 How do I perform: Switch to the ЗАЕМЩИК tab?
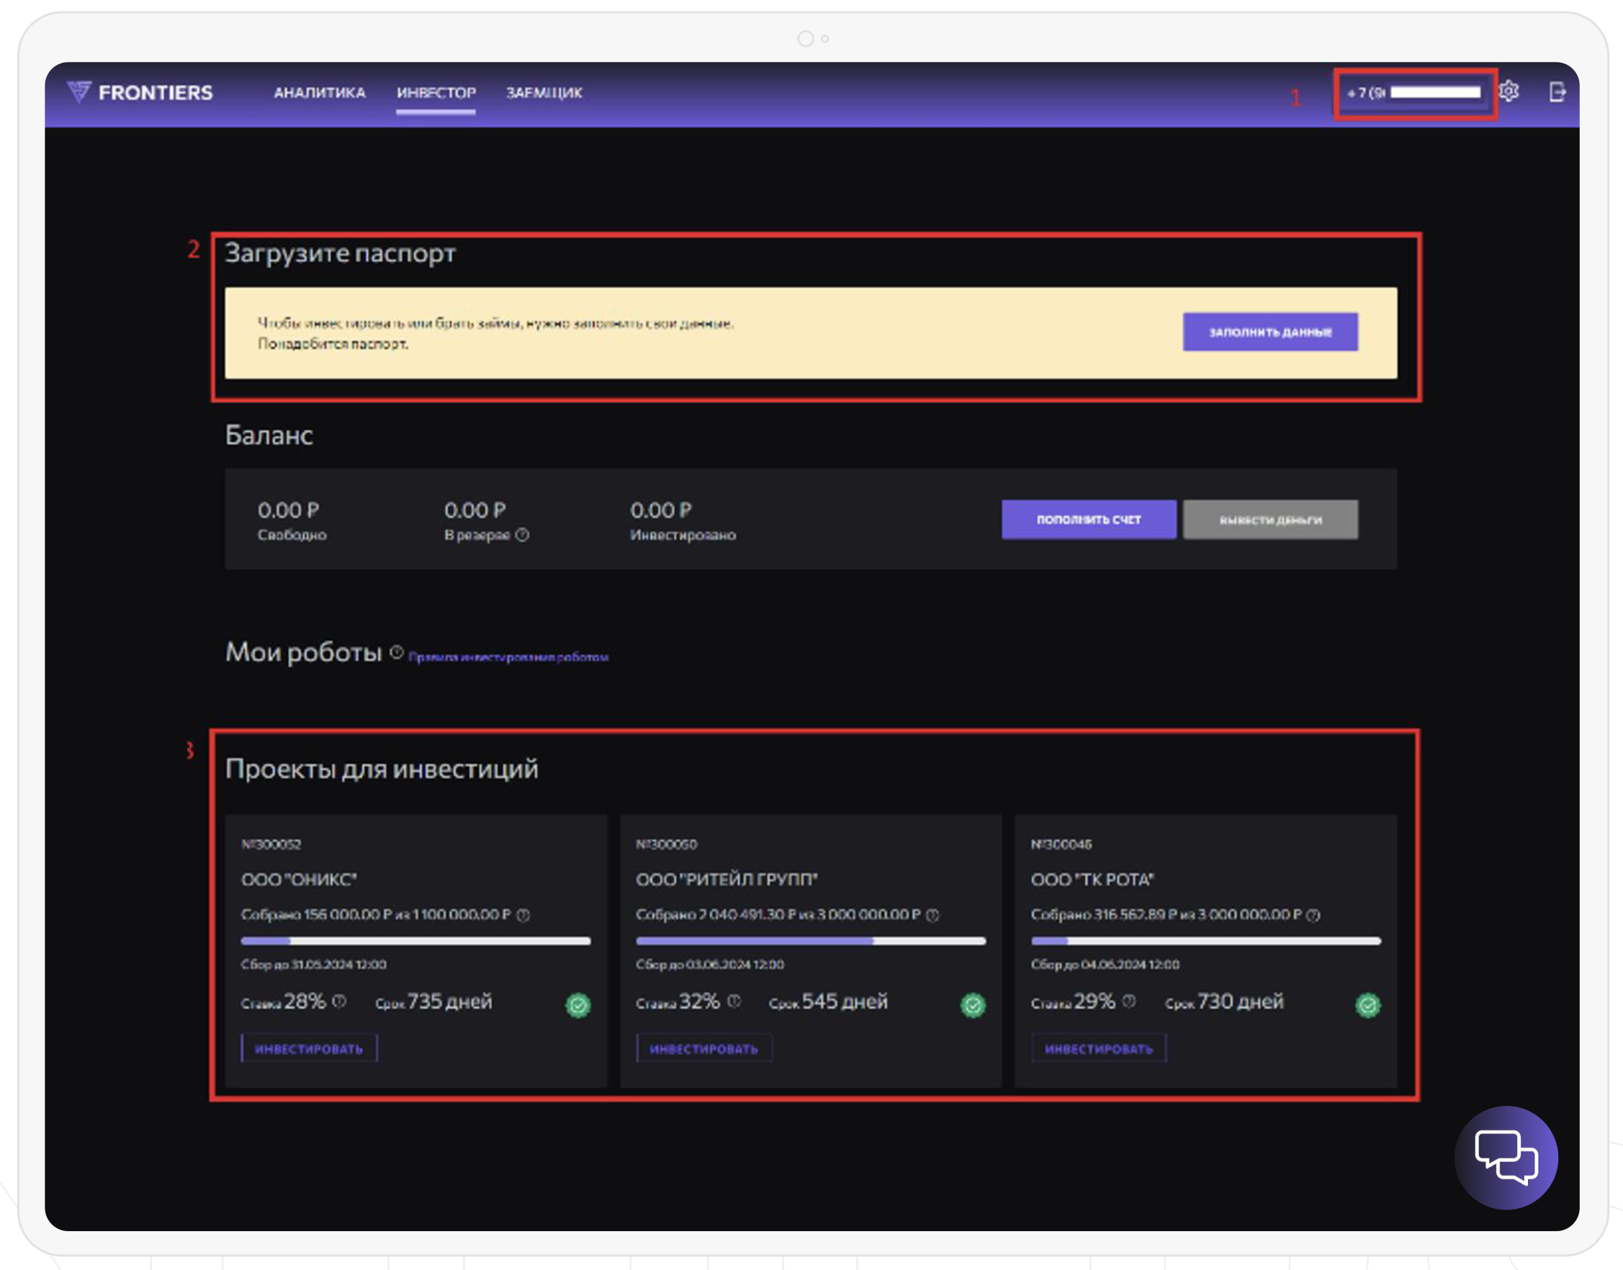544,93
